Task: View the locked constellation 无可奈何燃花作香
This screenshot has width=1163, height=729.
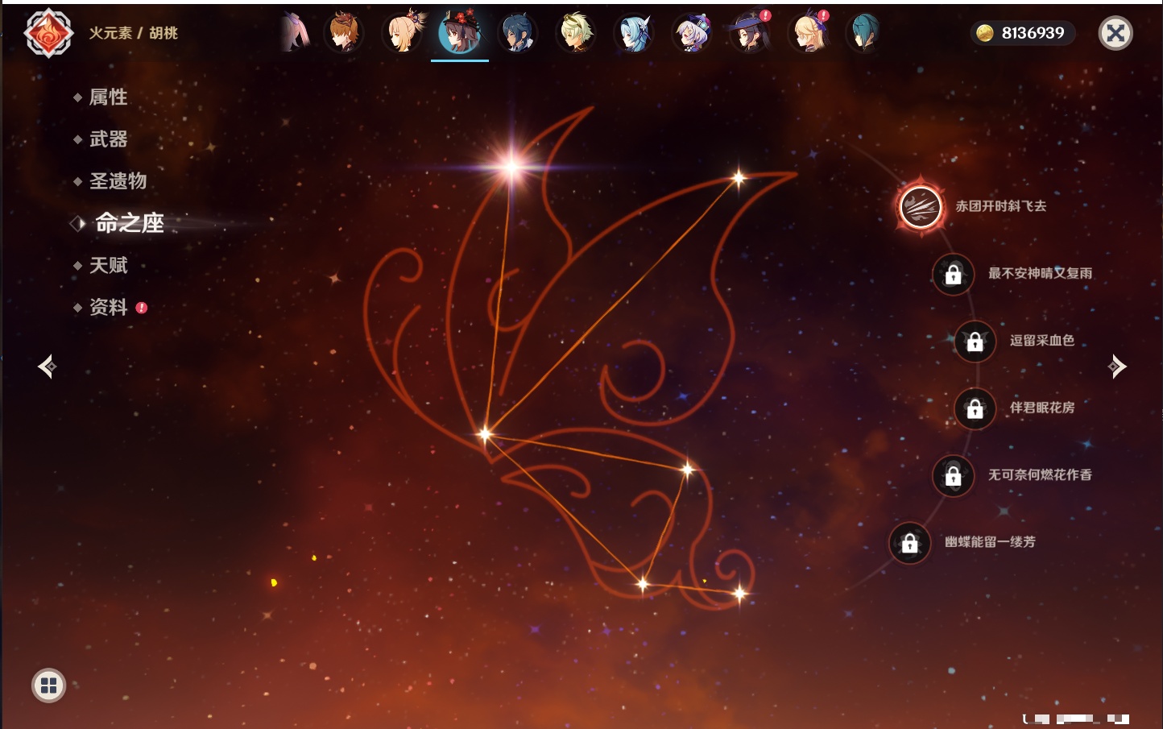Action: point(953,476)
